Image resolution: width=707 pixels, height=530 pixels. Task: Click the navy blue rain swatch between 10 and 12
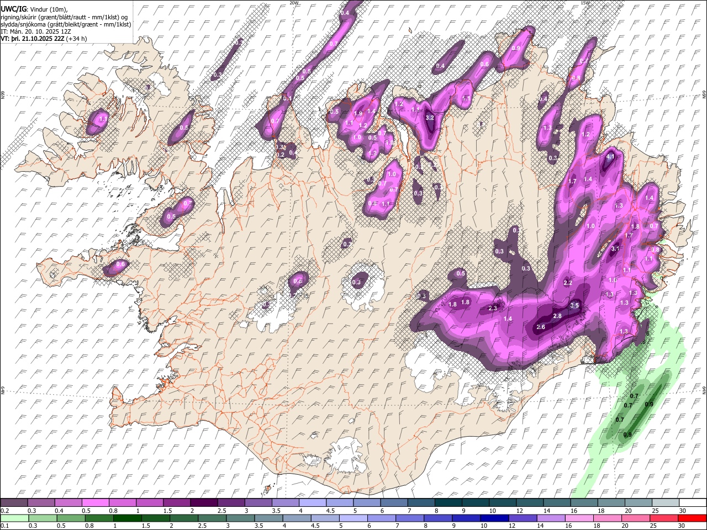pos(494,518)
